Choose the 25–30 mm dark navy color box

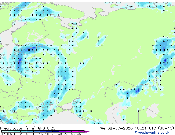coord(55,131)
